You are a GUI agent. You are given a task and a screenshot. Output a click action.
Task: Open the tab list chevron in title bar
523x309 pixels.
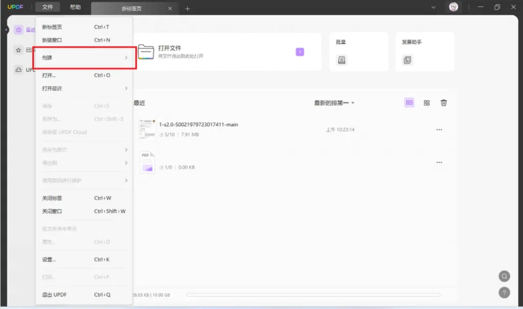pyautogui.click(x=433, y=7)
